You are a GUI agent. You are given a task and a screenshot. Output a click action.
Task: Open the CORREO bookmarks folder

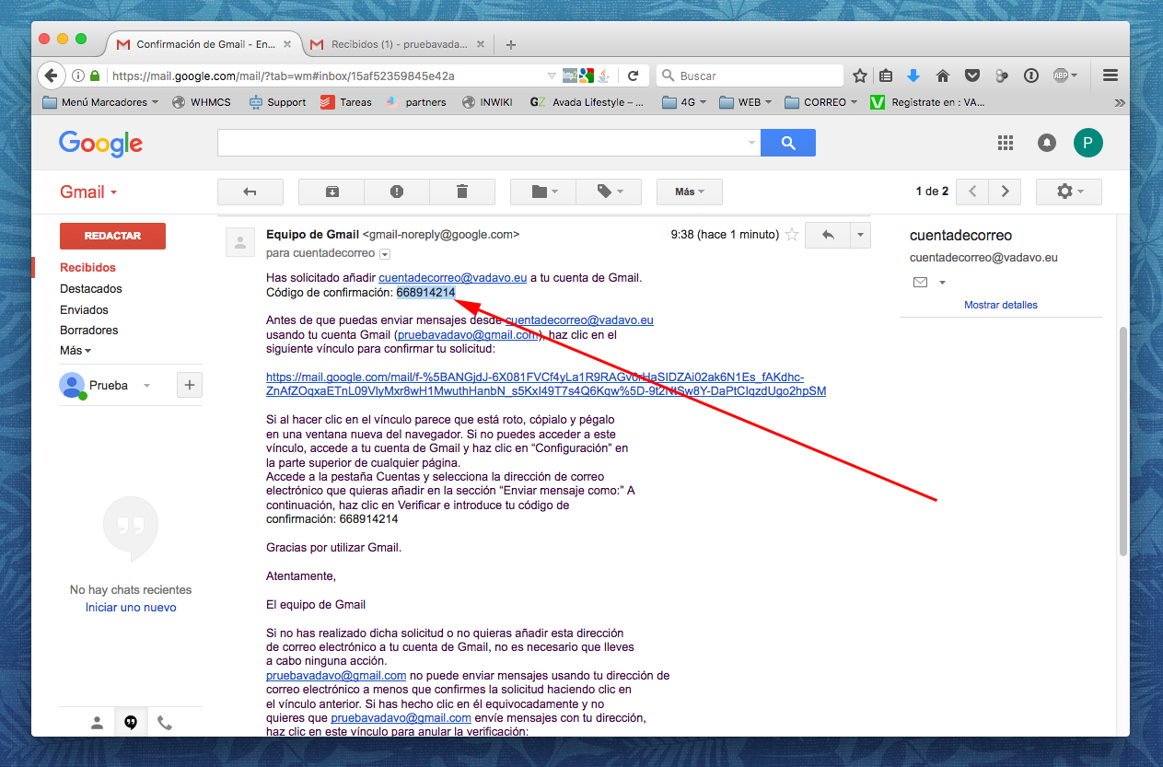pyautogui.click(x=820, y=102)
